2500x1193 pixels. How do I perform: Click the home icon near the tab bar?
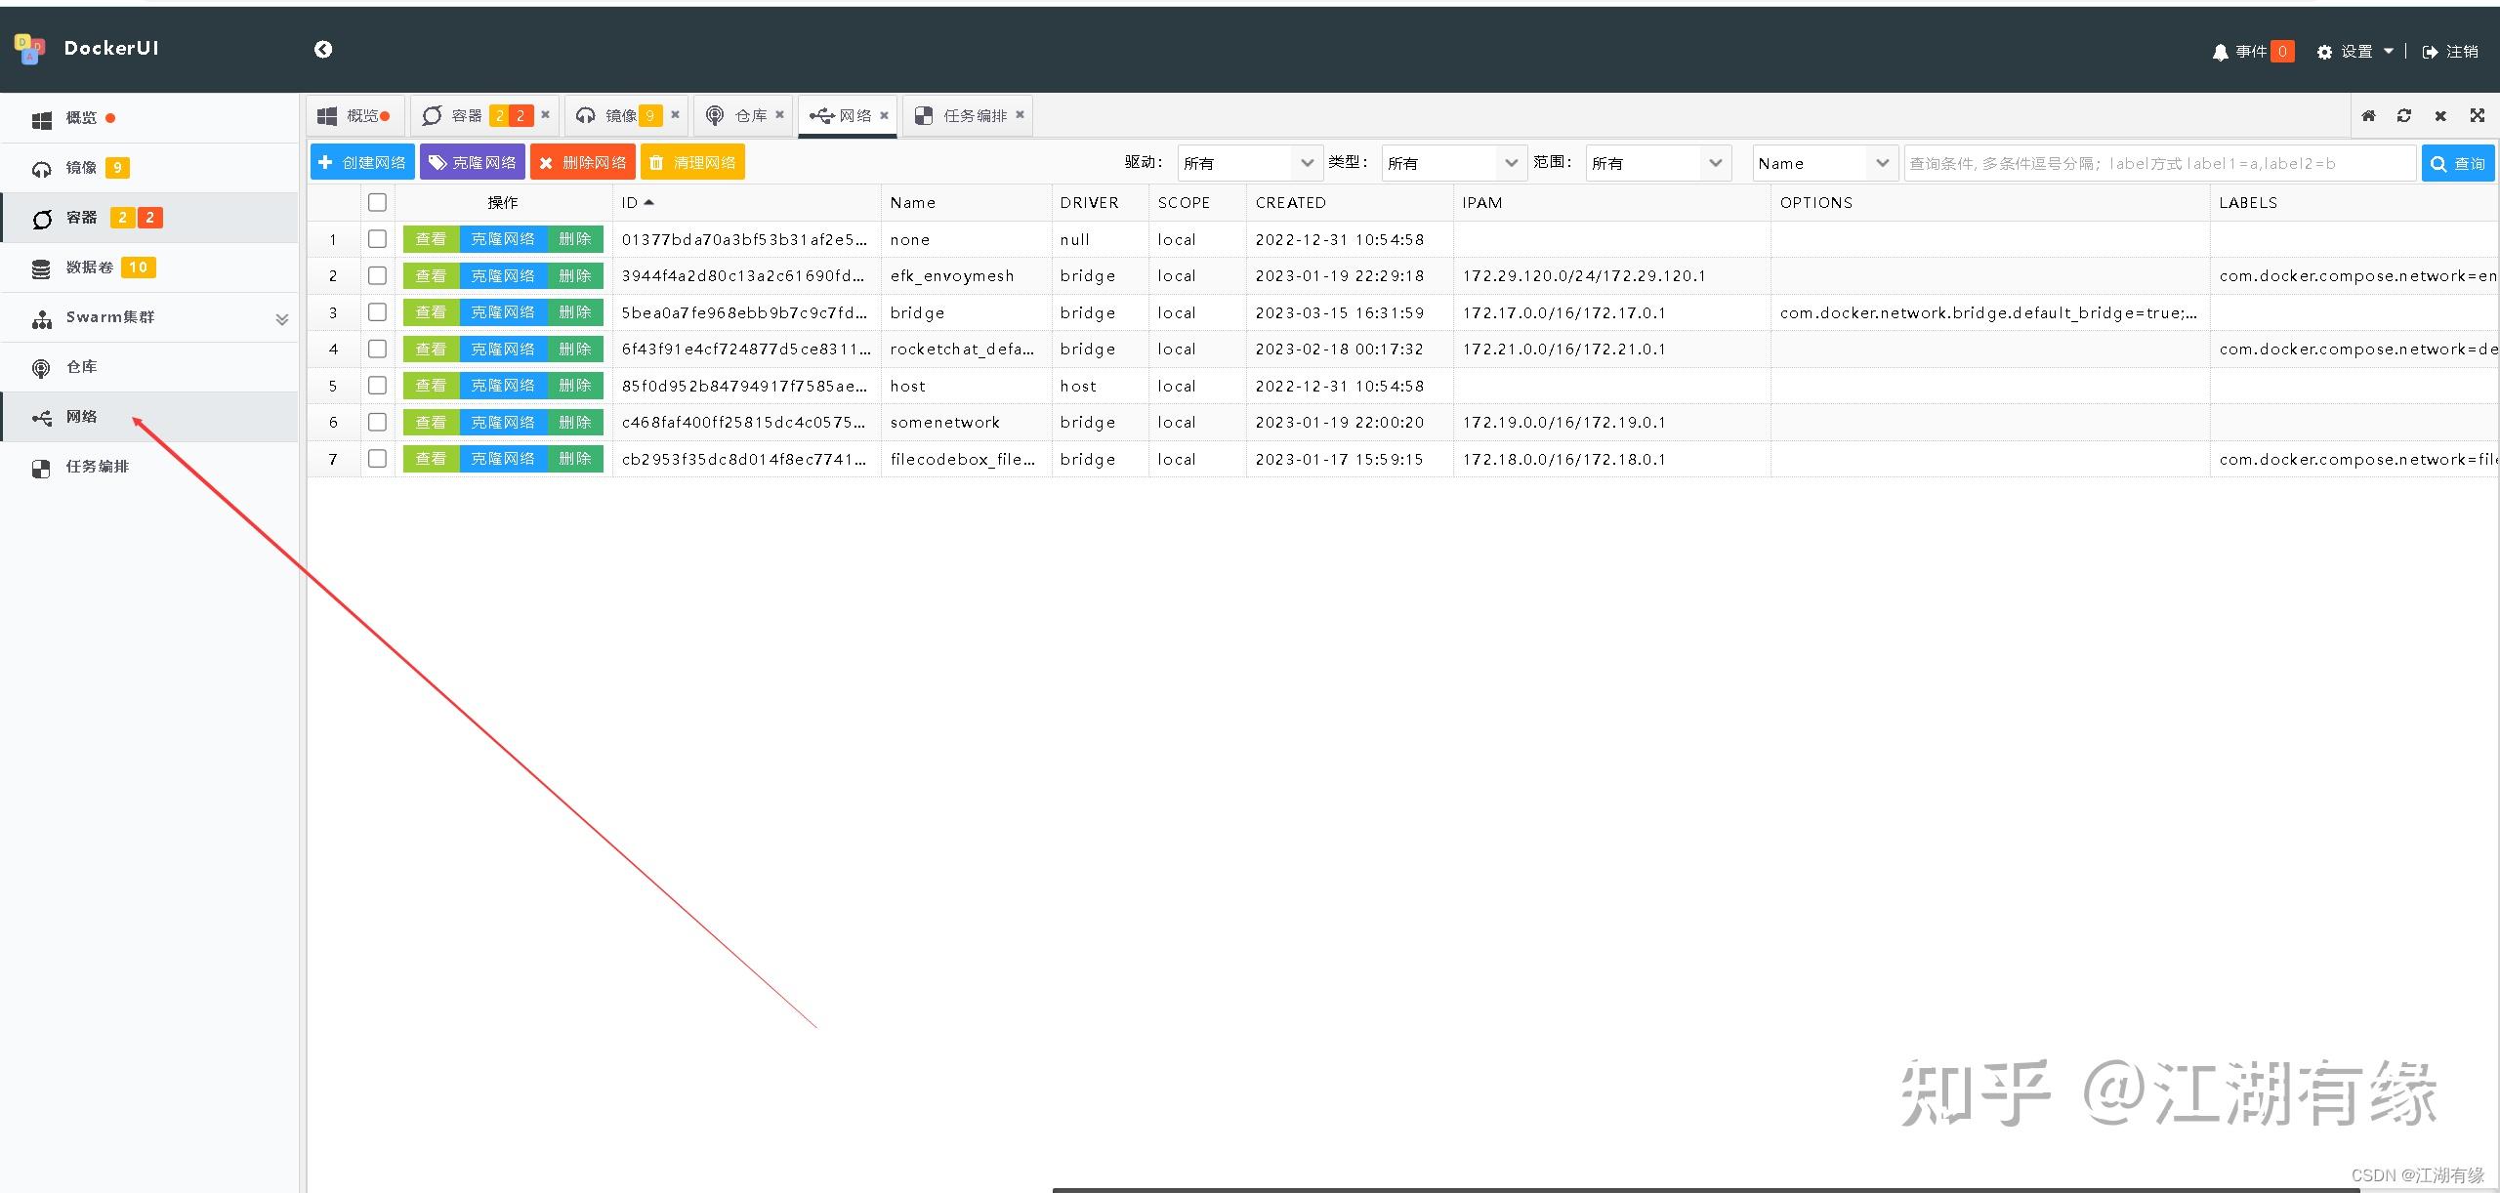tap(2370, 115)
